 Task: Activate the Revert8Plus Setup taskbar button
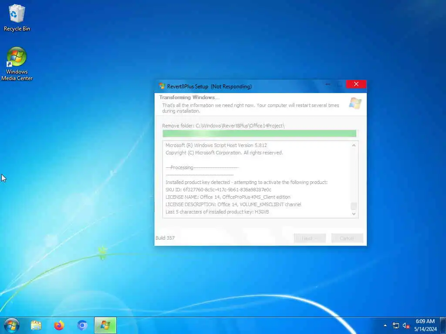point(105,325)
